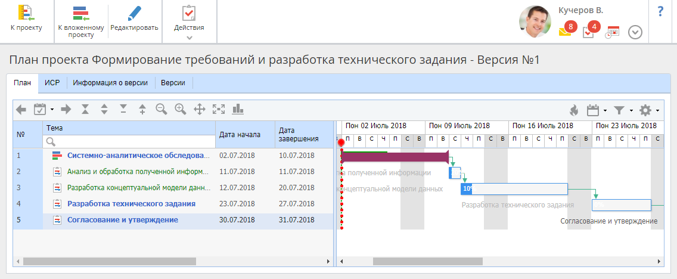Open 'Редактировать' with the pencil icon
Image resolution: width=677 pixels, height=279 pixels.
click(134, 20)
